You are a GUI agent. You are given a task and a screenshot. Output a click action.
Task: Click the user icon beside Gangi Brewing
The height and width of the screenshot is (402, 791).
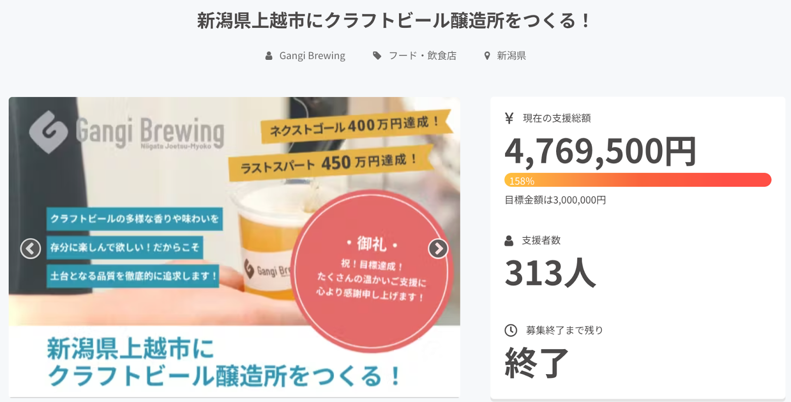tap(269, 56)
